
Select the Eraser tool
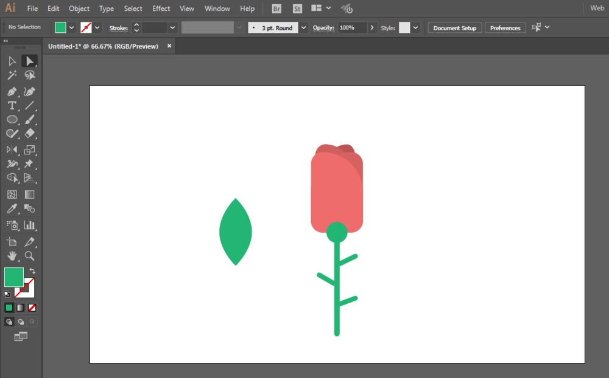[x=29, y=133]
